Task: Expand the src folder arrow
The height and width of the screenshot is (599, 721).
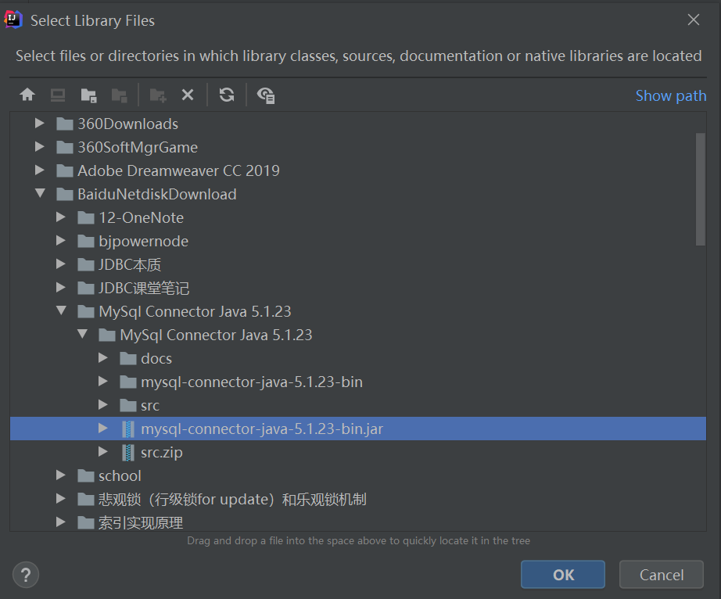Action: (x=103, y=404)
